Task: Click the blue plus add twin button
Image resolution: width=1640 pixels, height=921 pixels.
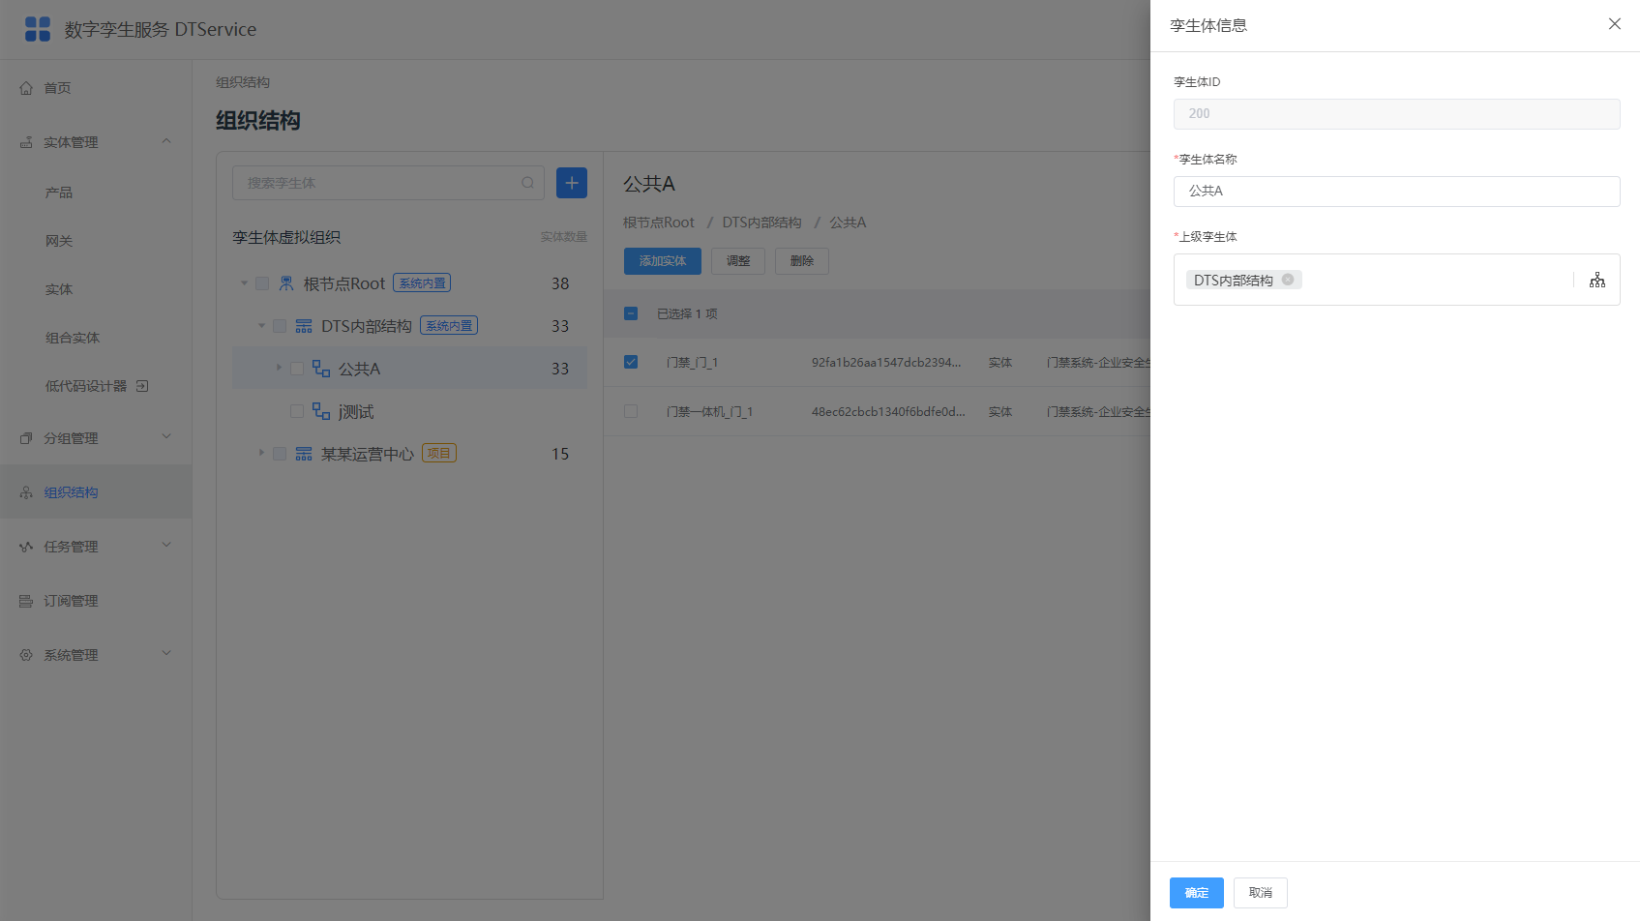Action: 572,183
